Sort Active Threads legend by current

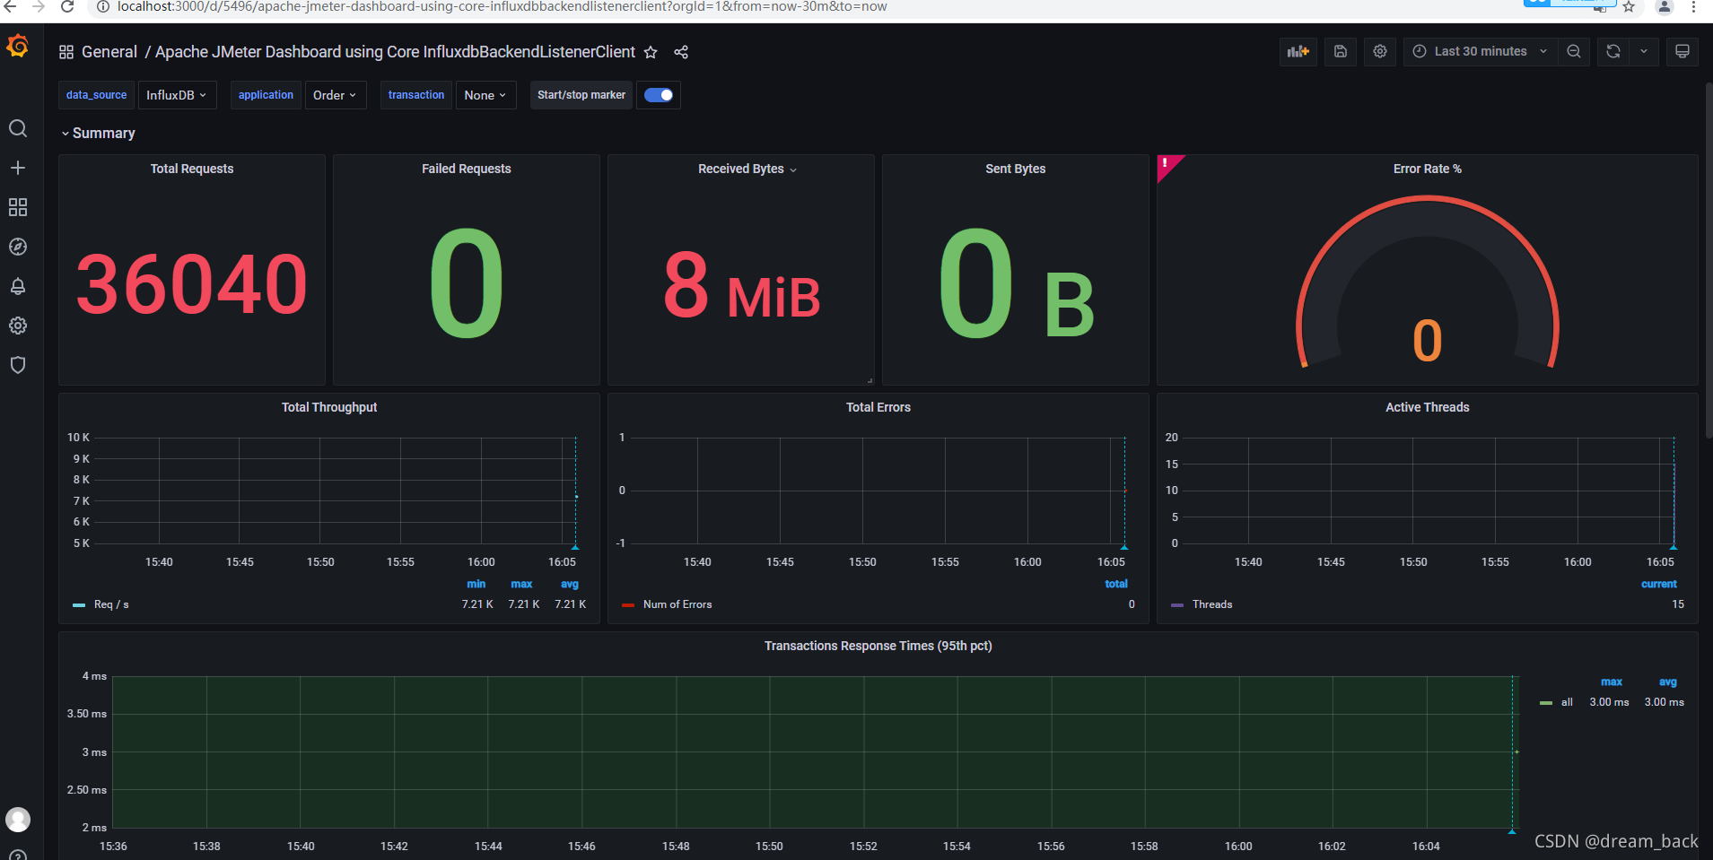coord(1659,584)
